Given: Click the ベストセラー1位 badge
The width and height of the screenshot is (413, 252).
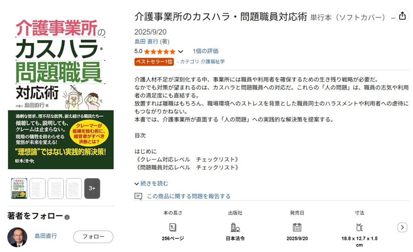Looking at the screenshot, I should coord(154,62).
